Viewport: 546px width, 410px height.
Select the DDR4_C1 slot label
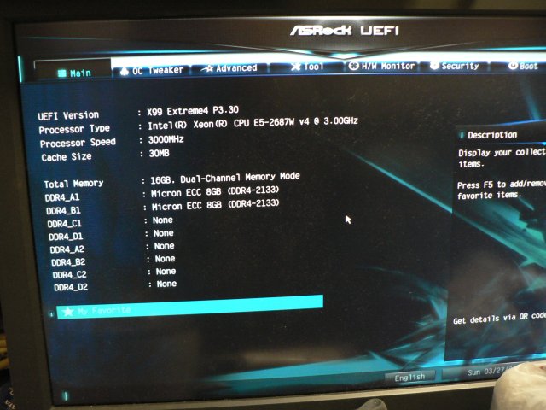65,224
